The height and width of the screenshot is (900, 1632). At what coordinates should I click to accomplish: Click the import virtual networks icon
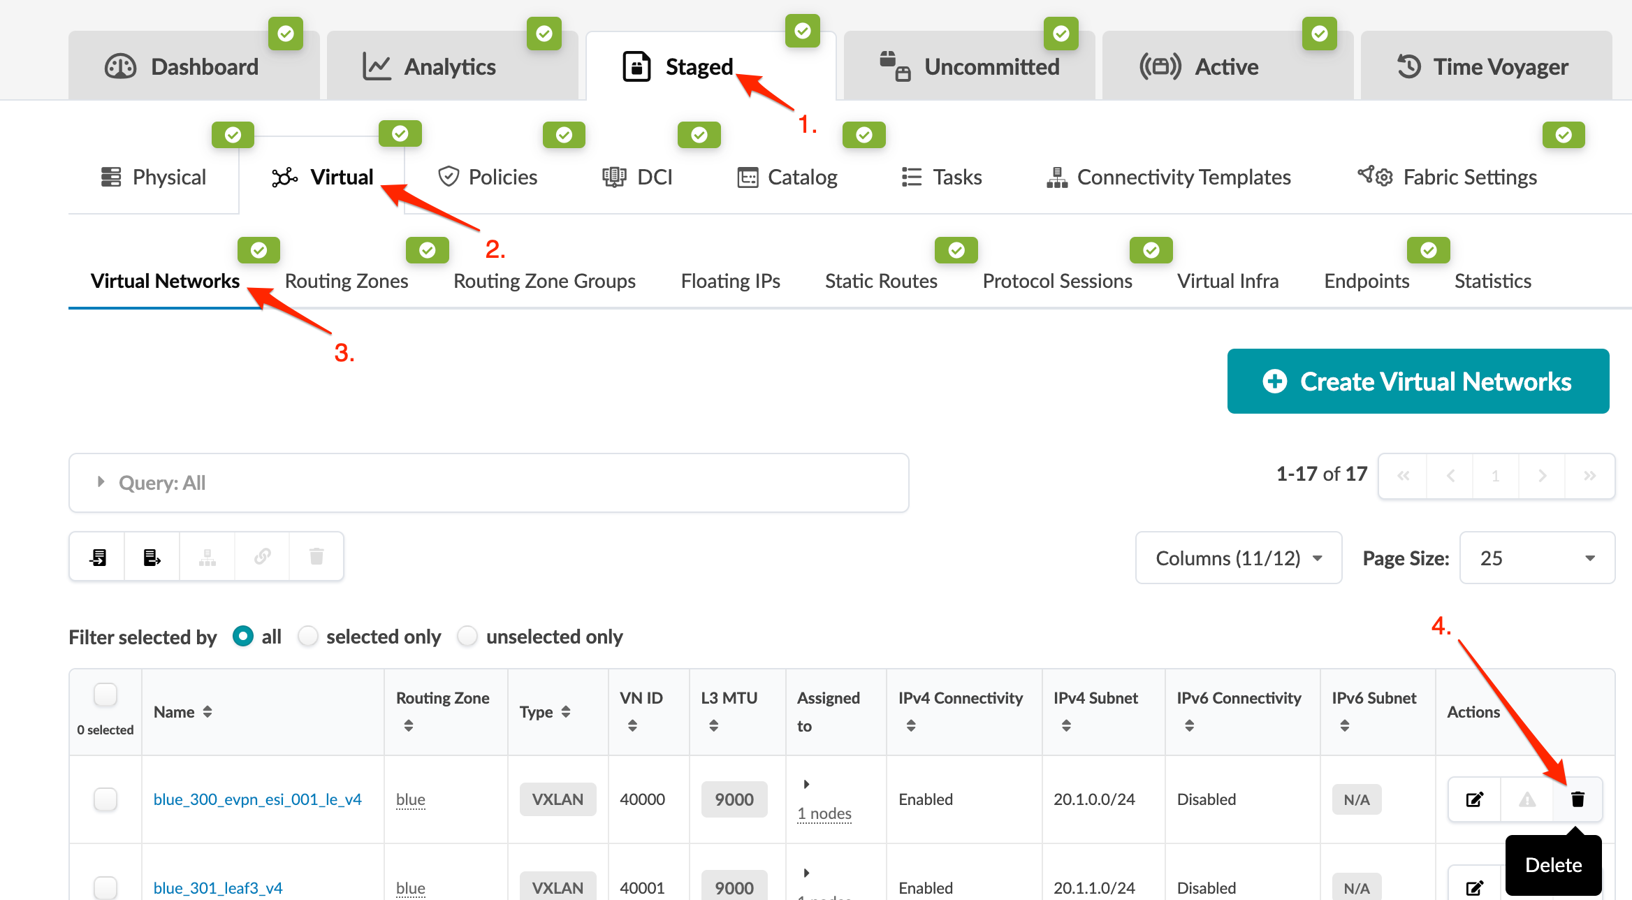pyautogui.click(x=98, y=557)
